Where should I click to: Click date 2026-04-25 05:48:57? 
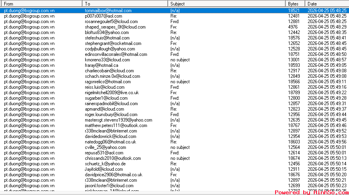click(327, 60)
